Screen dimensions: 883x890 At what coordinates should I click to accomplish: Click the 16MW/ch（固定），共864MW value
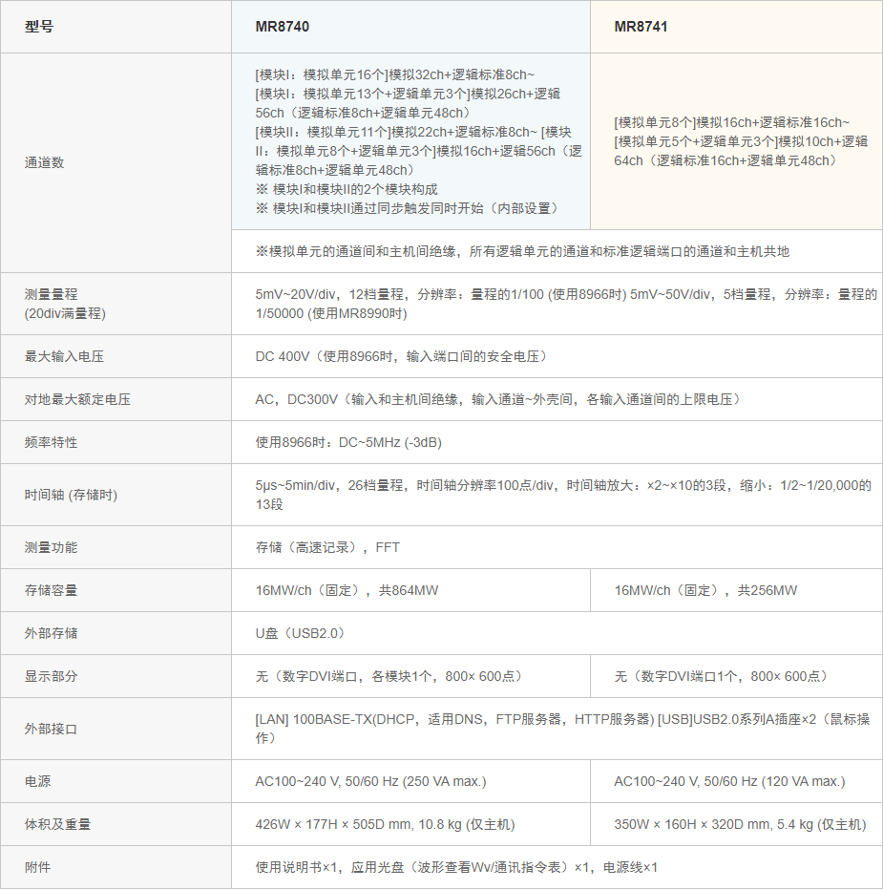347,591
